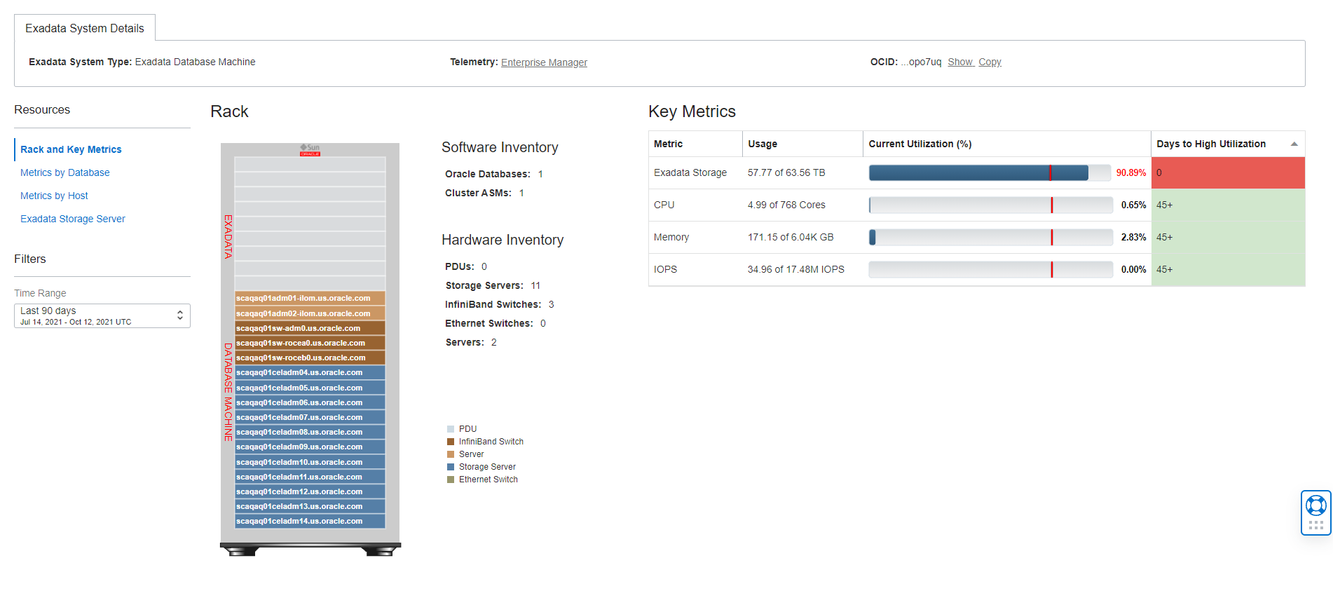The image size is (1333, 591).
Task: Select scaqaq01celadm08 storage server
Action: coord(310,432)
